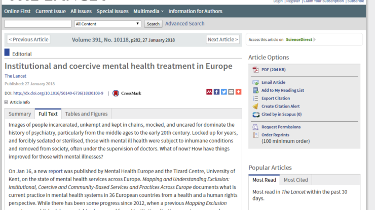The image size is (375, 210).
Task: Open more sharing options plus icon
Action: 239,92
